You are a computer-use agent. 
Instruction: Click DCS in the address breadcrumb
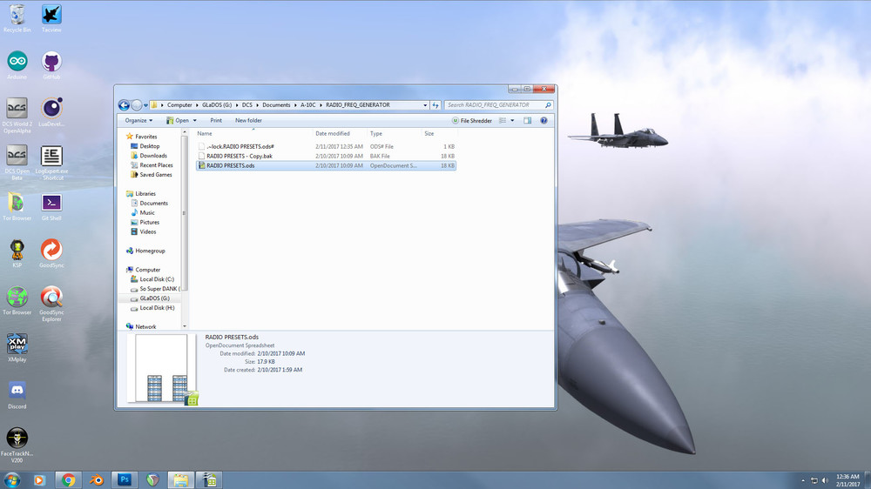(x=247, y=105)
